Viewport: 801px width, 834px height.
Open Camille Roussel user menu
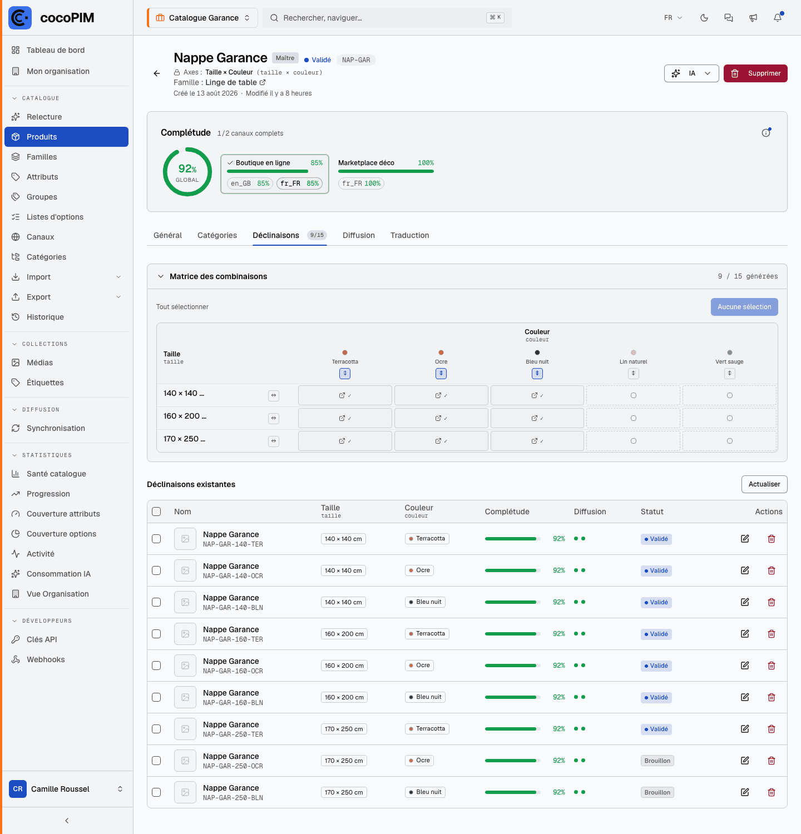click(x=66, y=789)
